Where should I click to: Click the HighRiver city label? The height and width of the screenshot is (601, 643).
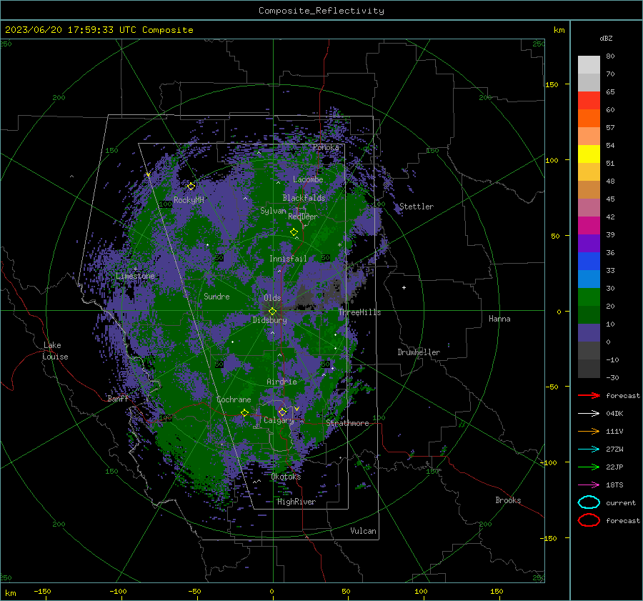[296, 502]
